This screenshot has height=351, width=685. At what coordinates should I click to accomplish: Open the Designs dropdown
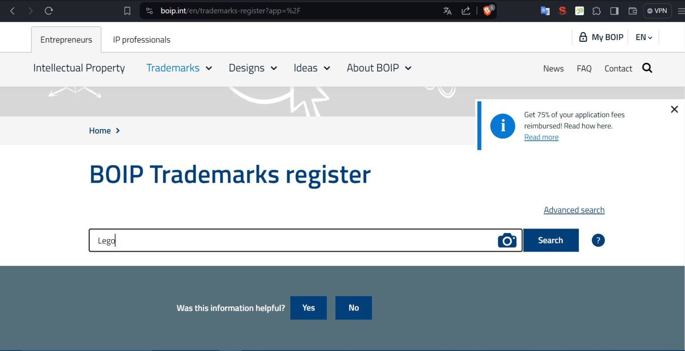252,68
